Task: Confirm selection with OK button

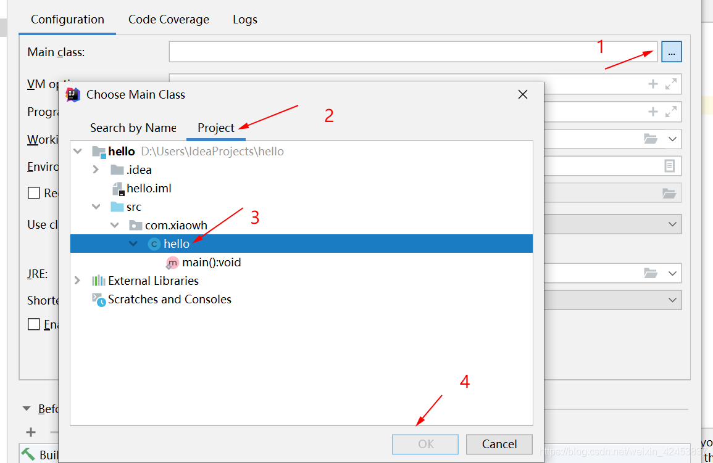Action: pyautogui.click(x=425, y=444)
